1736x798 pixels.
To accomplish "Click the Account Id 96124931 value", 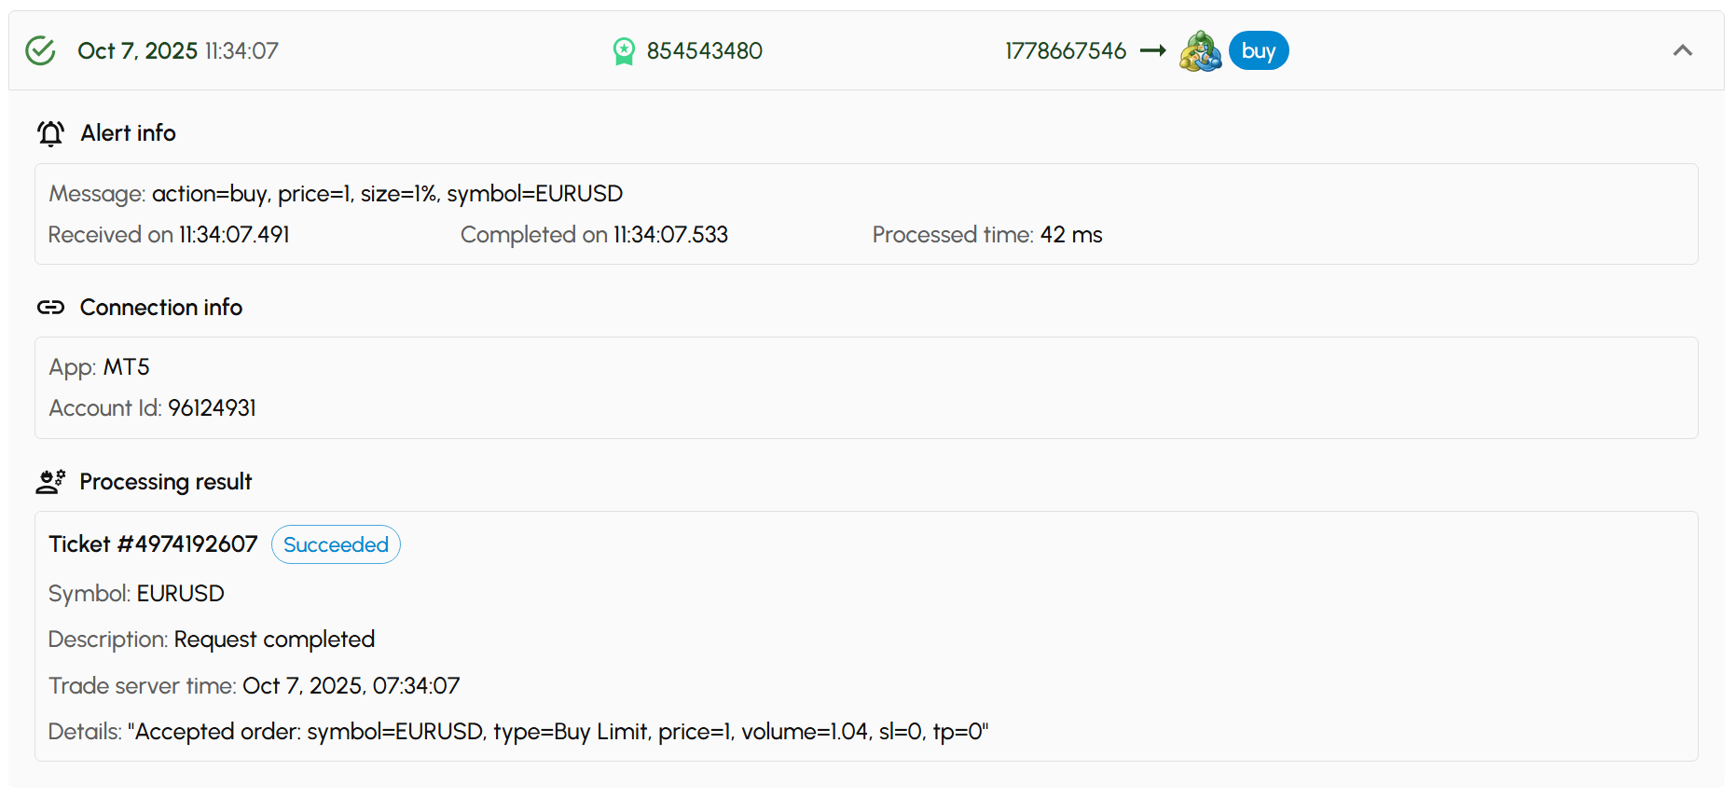I will coord(212,408).
